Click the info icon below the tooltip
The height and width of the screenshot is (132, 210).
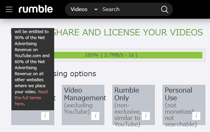(x=45, y=116)
